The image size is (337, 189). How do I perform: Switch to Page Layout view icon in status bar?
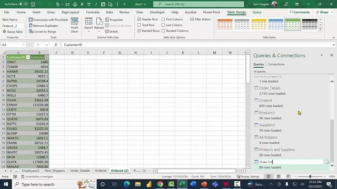click(x=279, y=176)
